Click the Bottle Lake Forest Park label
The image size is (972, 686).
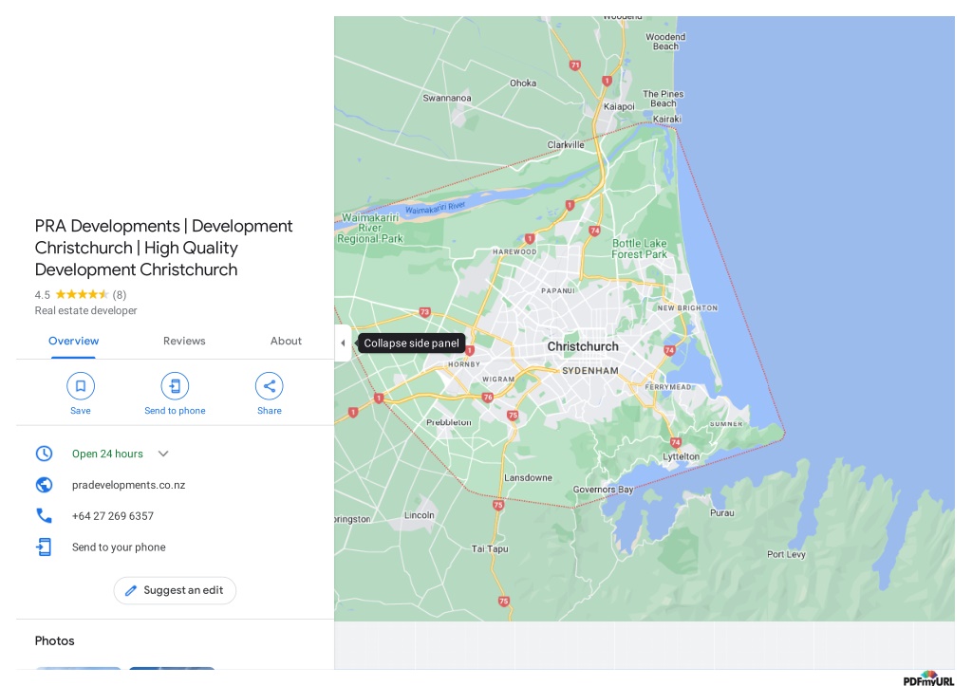(639, 249)
